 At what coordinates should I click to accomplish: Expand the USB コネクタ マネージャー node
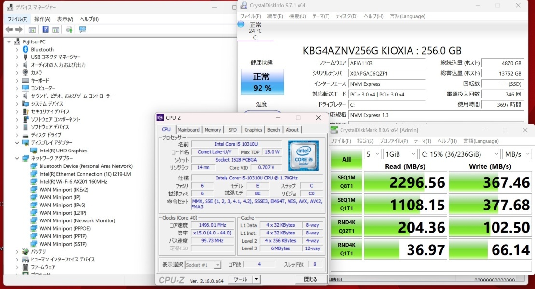click(17, 57)
